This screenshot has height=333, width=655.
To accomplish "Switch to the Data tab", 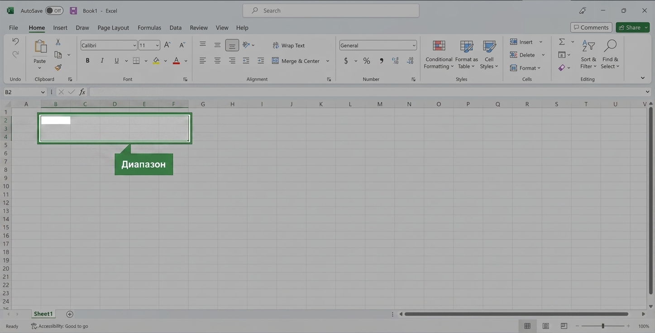I will (x=176, y=28).
